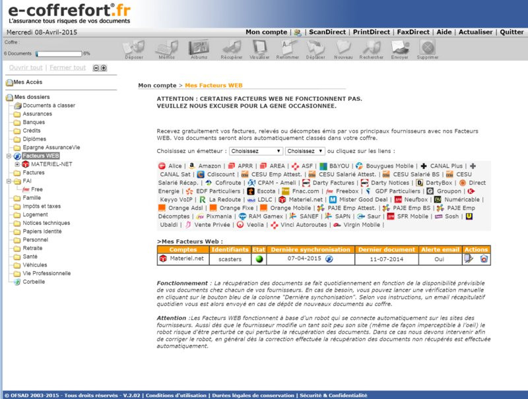Open the Véhicules folder
Image resolution: width=528 pixels, height=399 pixels.
pyautogui.click(x=35, y=265)
